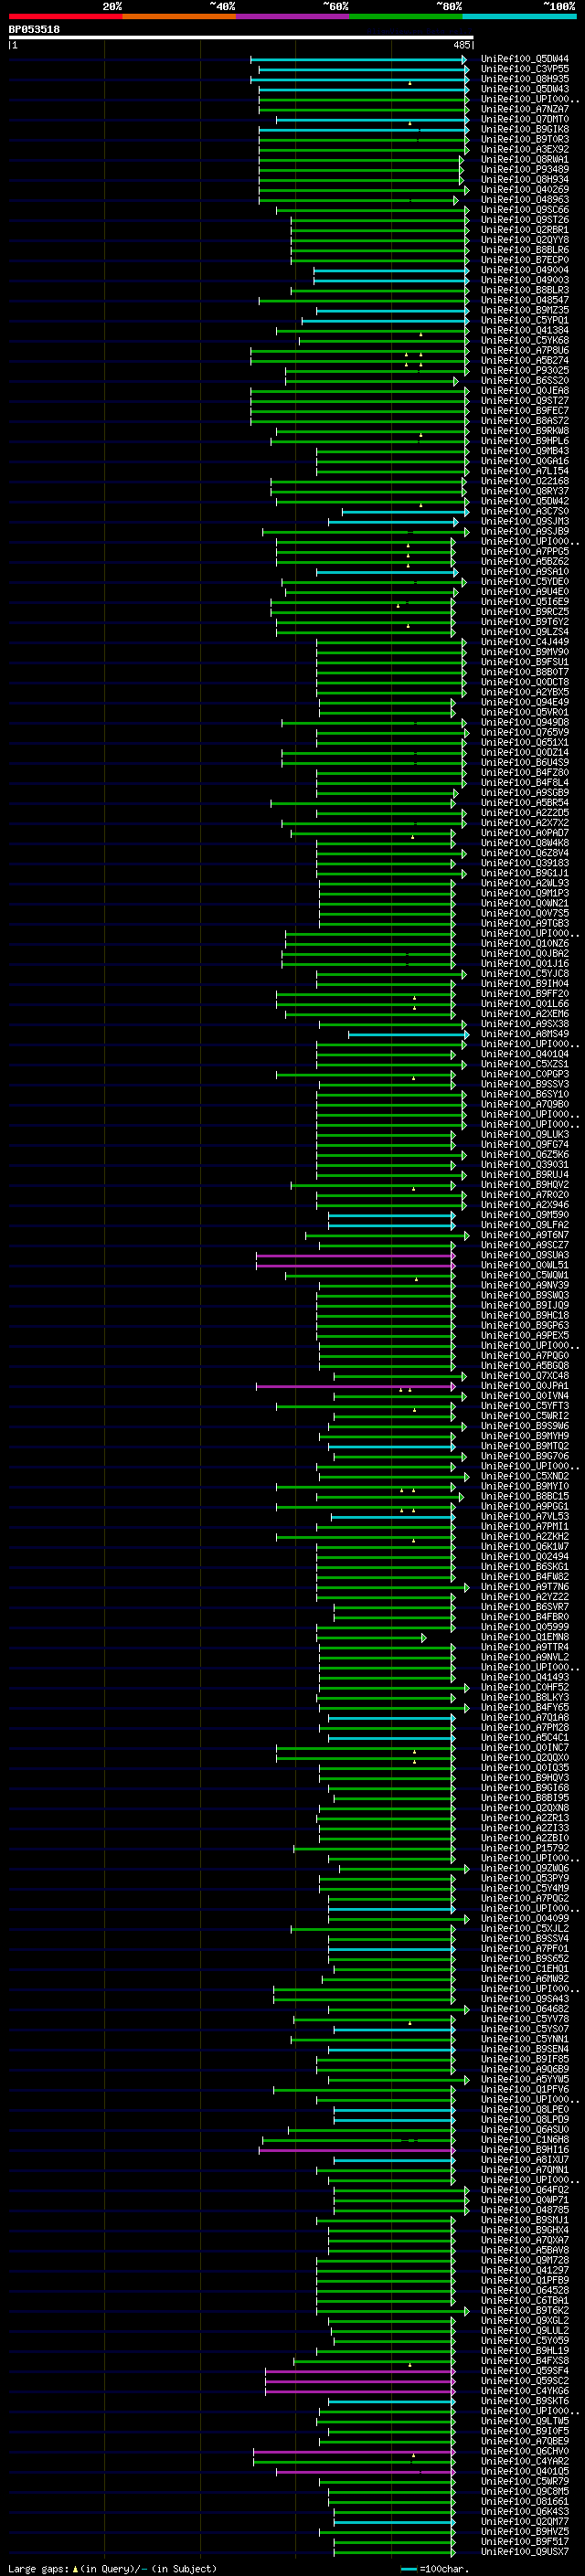Open the UniRef100_O48547 entry
This screenshot has width=585, height=2576.
point(524,300)
